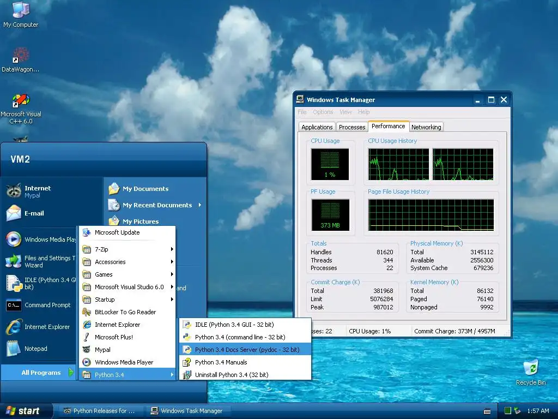558x419 pixels.
Task: Select the Performance tab
Action: (388, 126)
